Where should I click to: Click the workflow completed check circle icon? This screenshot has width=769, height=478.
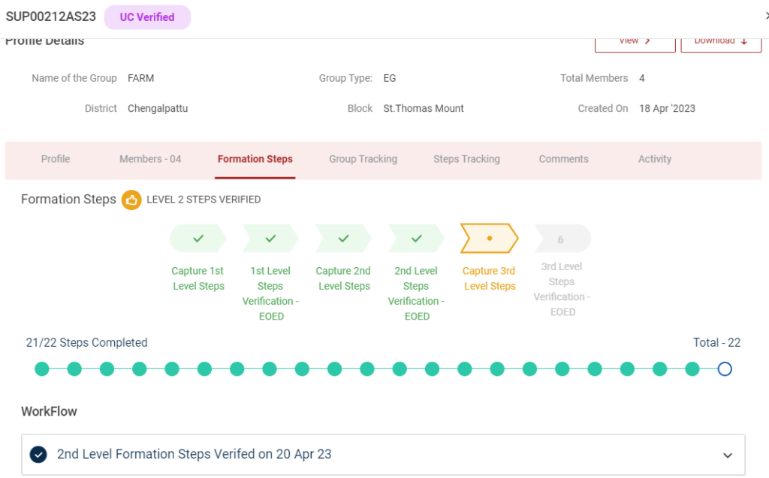[x=38, y=455]
